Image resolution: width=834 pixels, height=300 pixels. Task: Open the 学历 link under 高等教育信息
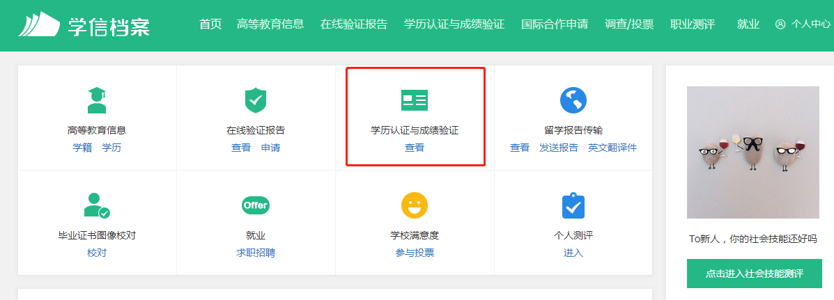pyautogui.click(x=111, y=148)
